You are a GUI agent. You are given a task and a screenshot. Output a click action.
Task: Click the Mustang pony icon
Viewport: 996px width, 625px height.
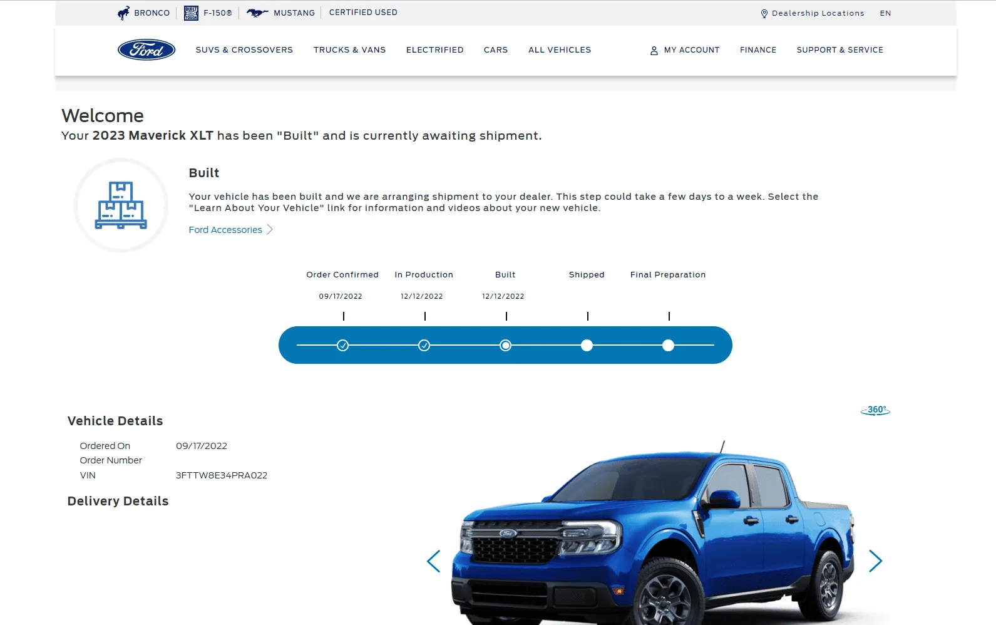(x=257, y=13)
